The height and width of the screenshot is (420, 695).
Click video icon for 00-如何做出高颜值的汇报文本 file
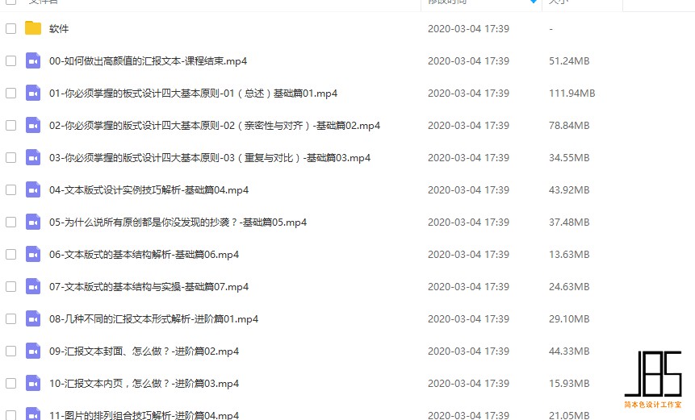pos(33,60)
